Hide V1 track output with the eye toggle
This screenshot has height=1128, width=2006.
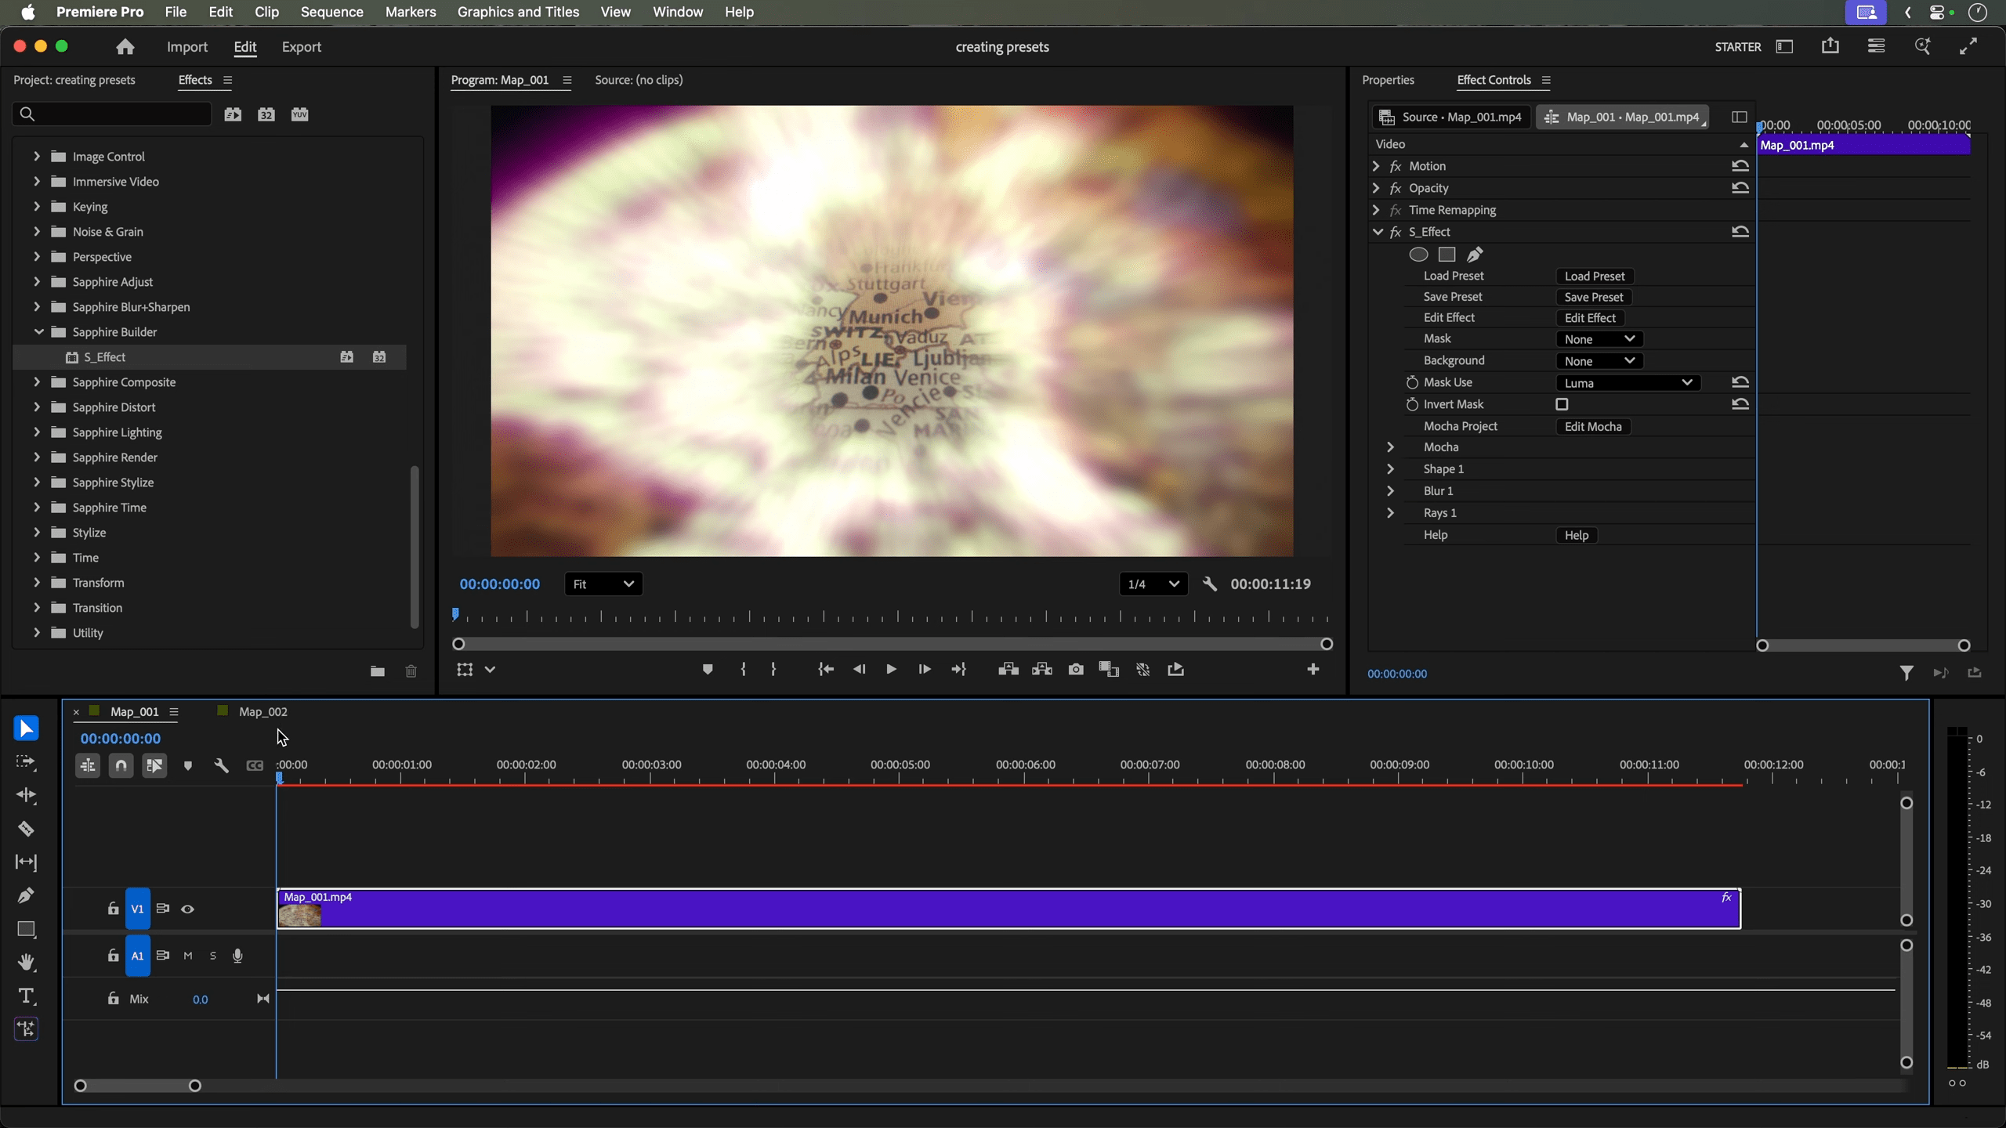coord(187,909)
